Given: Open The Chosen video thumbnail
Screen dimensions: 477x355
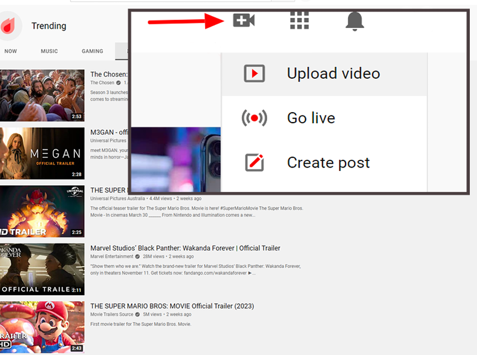Looking at the screenshot, I should coord(42,95).
